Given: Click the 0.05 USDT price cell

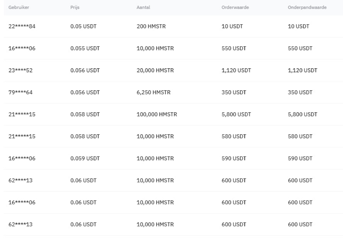Looking at the screenshot, I should [x=83, y=27].
